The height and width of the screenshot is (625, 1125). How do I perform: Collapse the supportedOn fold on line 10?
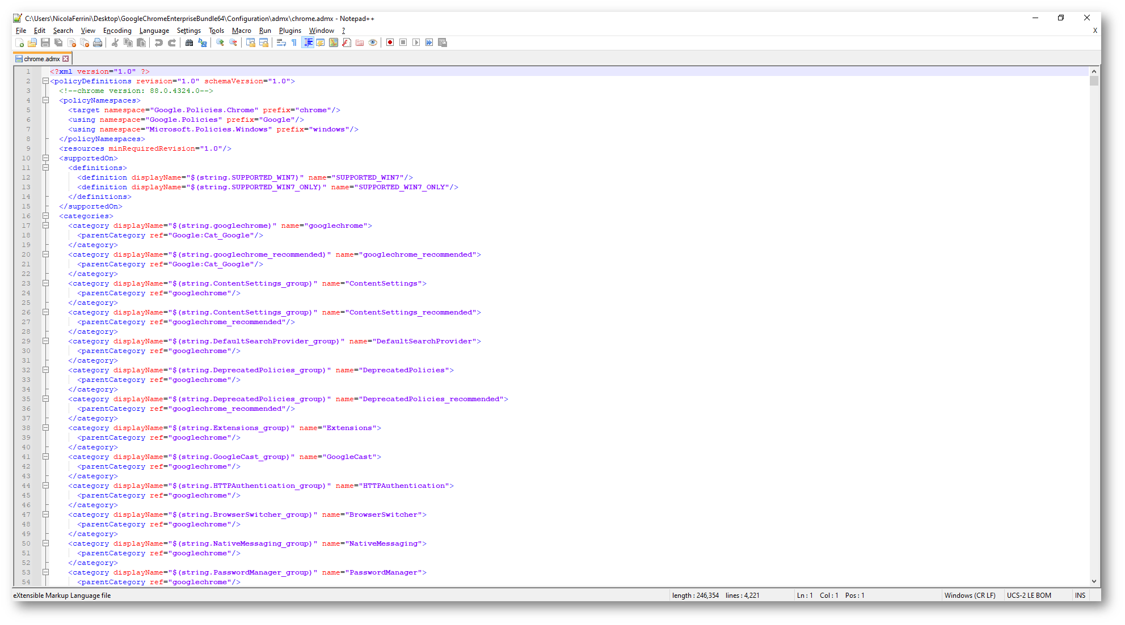click(45, 158)
